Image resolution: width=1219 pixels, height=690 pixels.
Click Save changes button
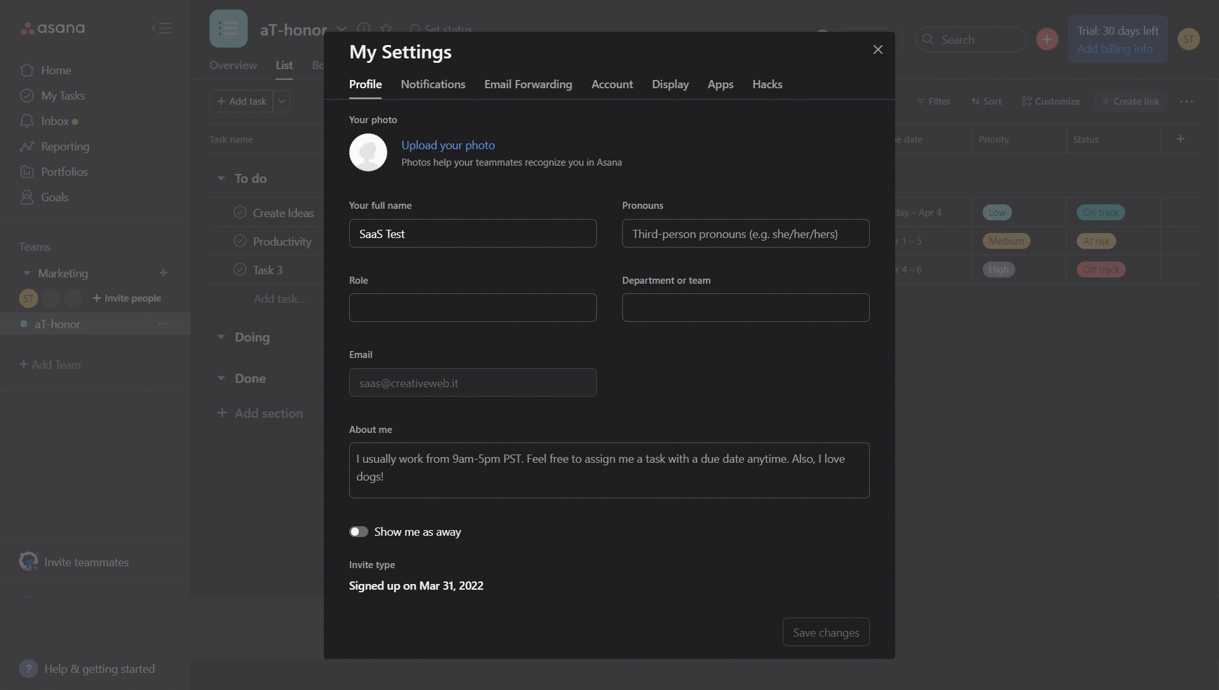coord(827,632)
